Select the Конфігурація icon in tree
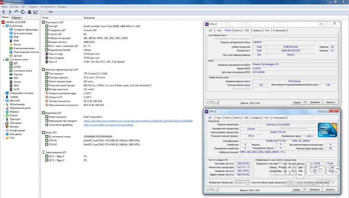 pyautogui.click(x=7, y=130)
